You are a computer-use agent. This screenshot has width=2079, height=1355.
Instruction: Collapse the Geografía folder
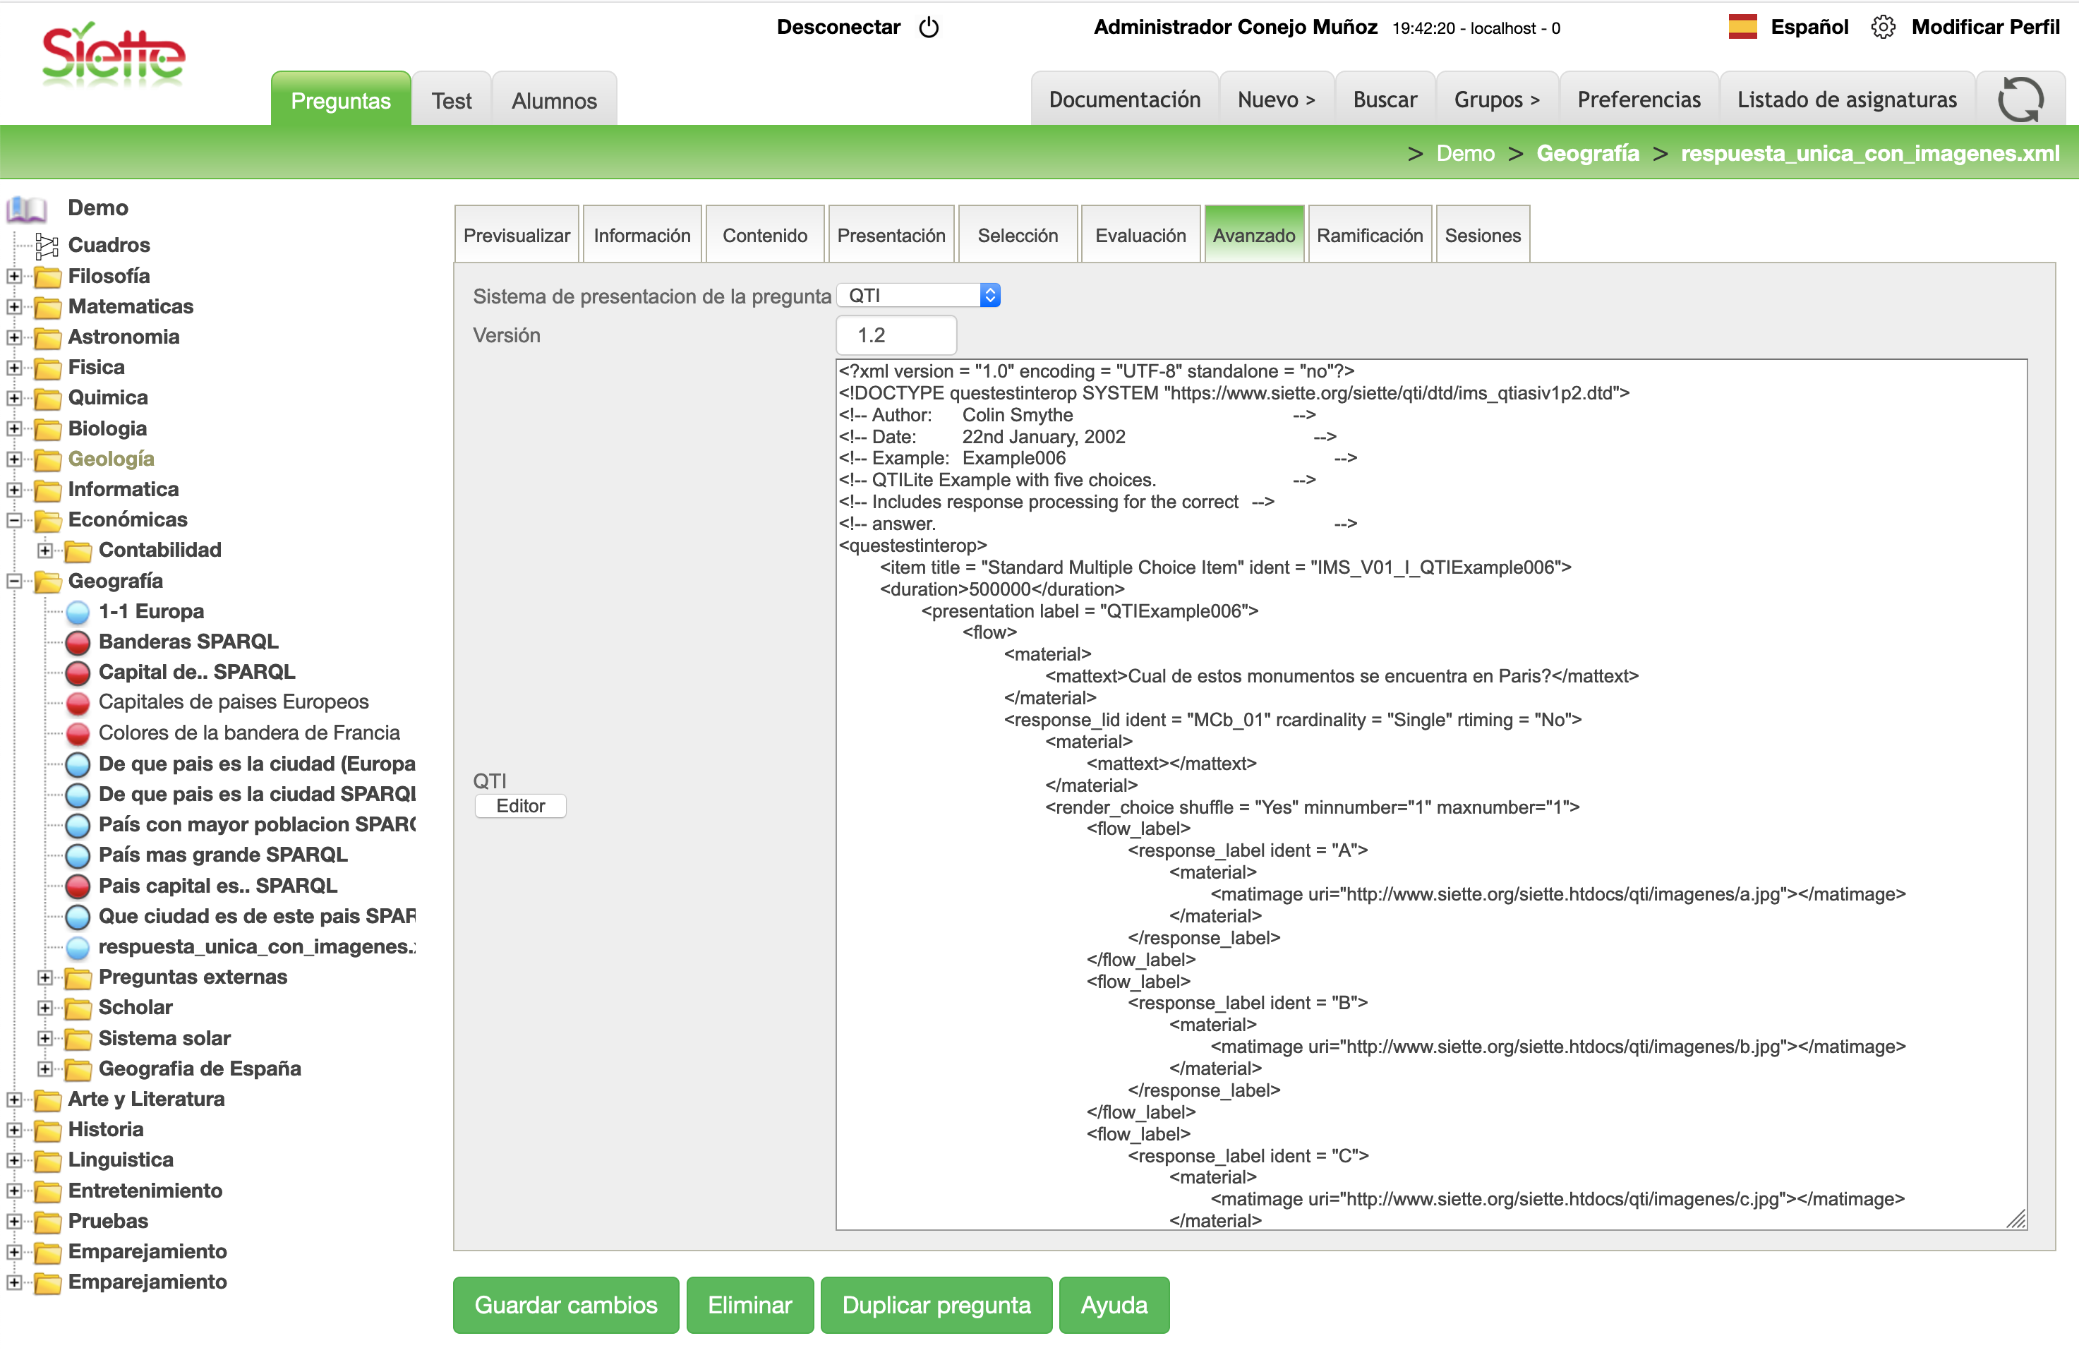point(14,581)
